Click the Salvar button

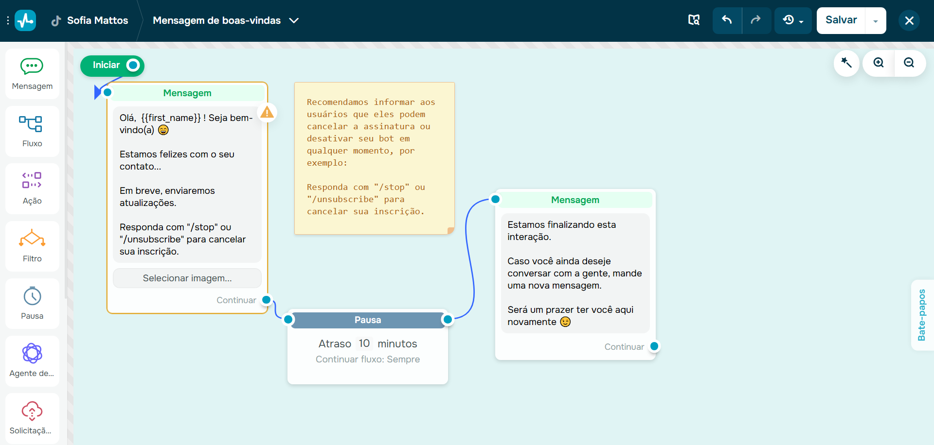tap(842, 20)
